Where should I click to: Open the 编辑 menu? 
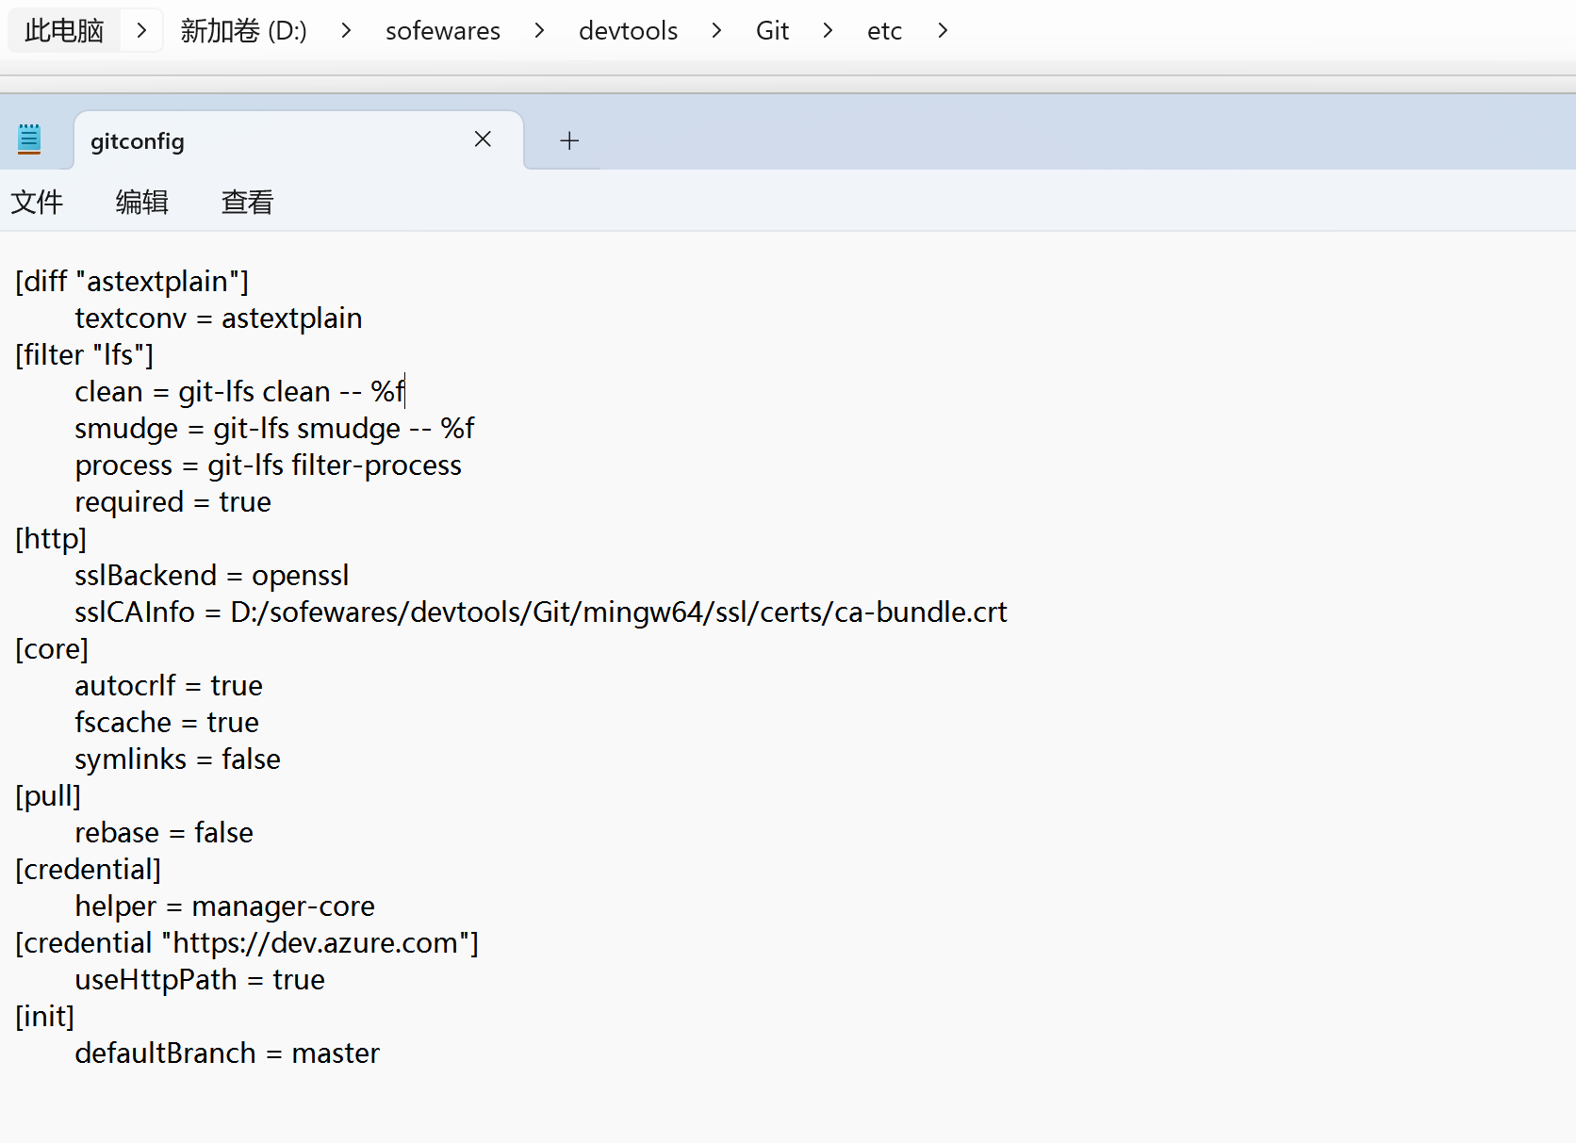142,202
